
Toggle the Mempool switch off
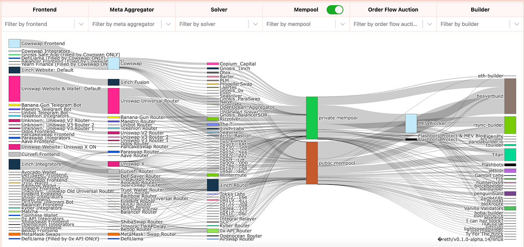click(335, 10)
